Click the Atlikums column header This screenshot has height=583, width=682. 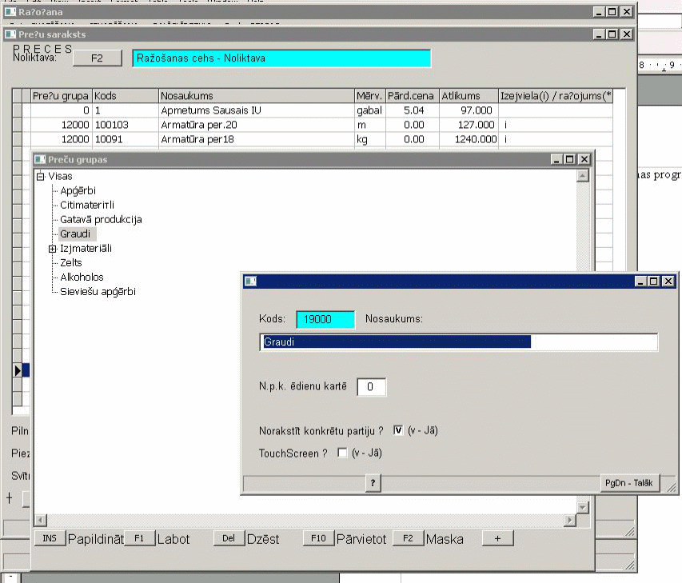point(469,96)
